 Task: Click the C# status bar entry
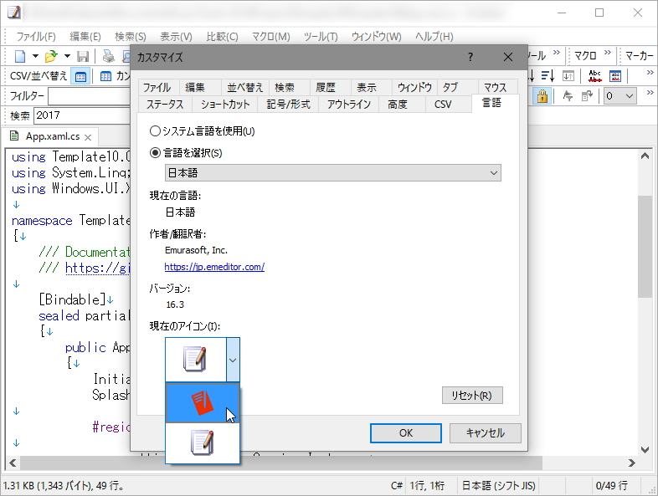(397, 486)
